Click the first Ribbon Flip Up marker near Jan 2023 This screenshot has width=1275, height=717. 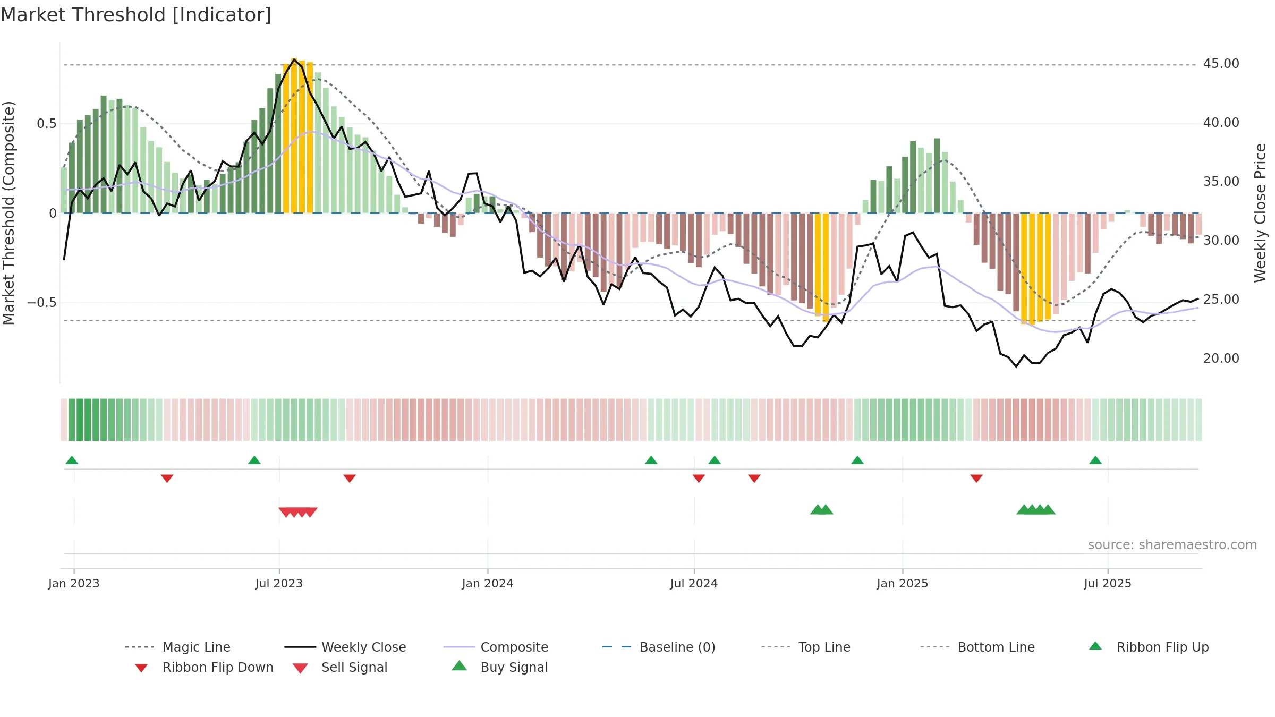tap(72, 460)
